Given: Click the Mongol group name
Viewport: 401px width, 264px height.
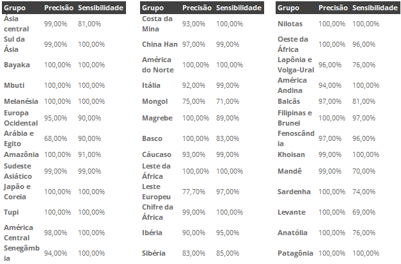Looking at the screenshot, I should click(155, 101).
